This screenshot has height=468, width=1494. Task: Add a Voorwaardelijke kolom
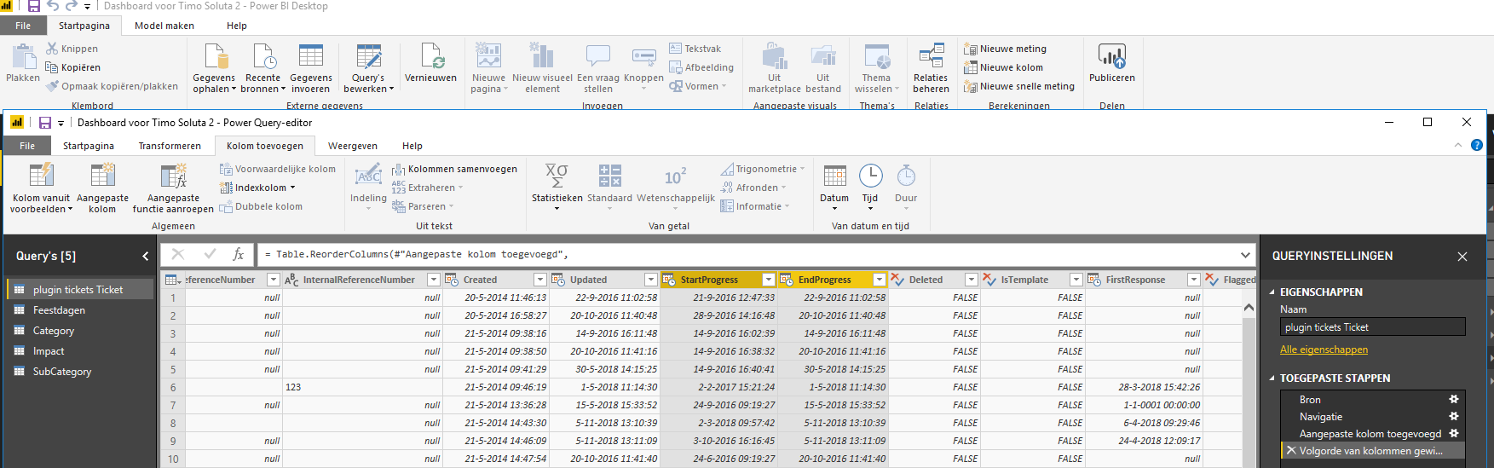pos(278,169)
